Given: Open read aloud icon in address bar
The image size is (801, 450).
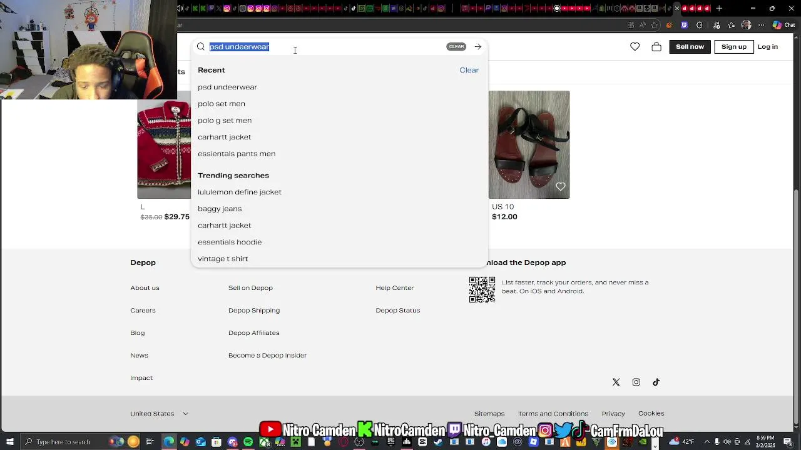Looking at the screenshot, I should point(643,25).
